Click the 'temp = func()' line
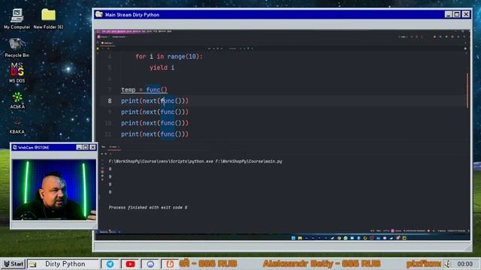481x270 pixels. [144, 90]
